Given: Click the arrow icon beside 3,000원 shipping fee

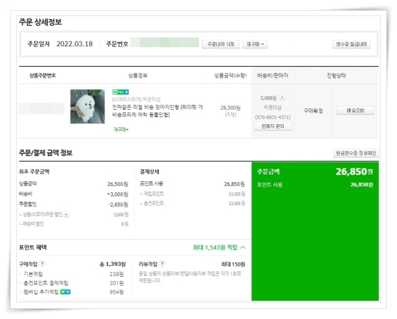Looking at the screenshot, I should click(282, 97).
